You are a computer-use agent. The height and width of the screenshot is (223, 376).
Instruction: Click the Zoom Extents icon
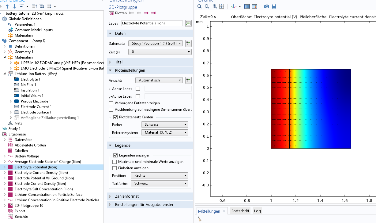click(222, 6)
